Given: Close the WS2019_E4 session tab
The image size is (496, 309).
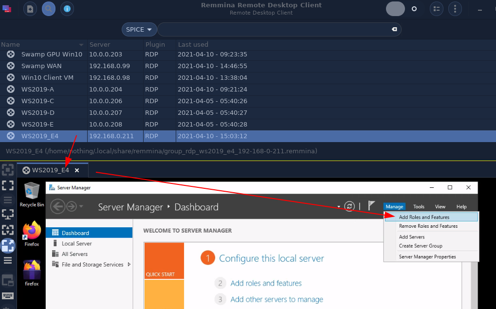Looking at the screenshot, I should coord(77,170).
